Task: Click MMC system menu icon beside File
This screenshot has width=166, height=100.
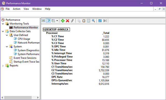Action: point(2,9)
